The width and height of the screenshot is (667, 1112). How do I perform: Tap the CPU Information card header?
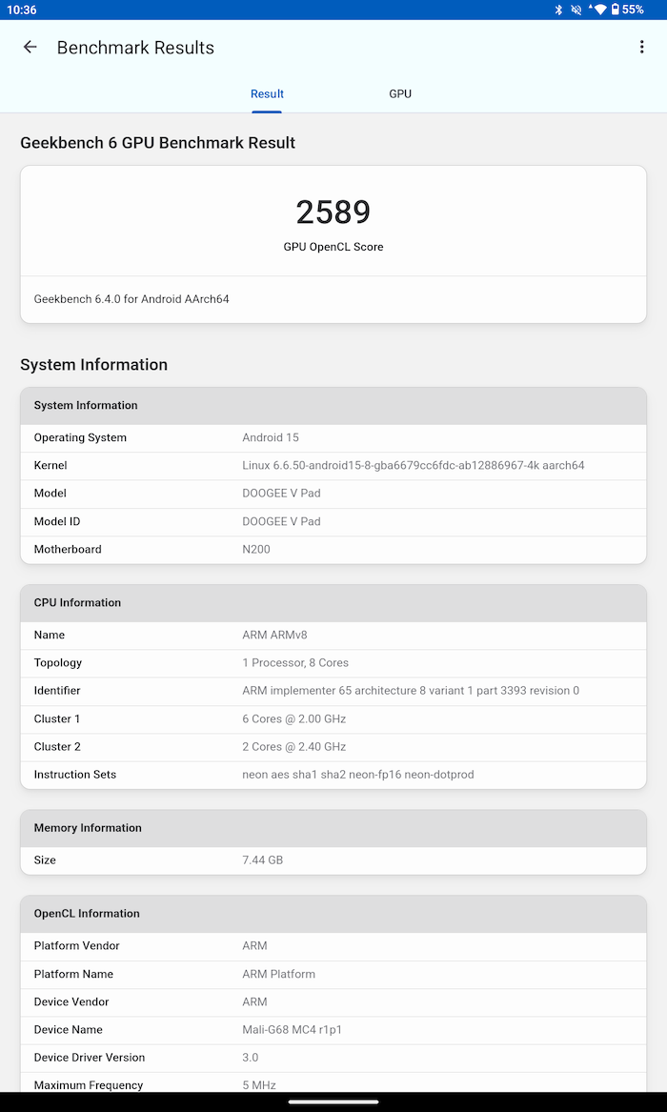click(x=333, y=603)
